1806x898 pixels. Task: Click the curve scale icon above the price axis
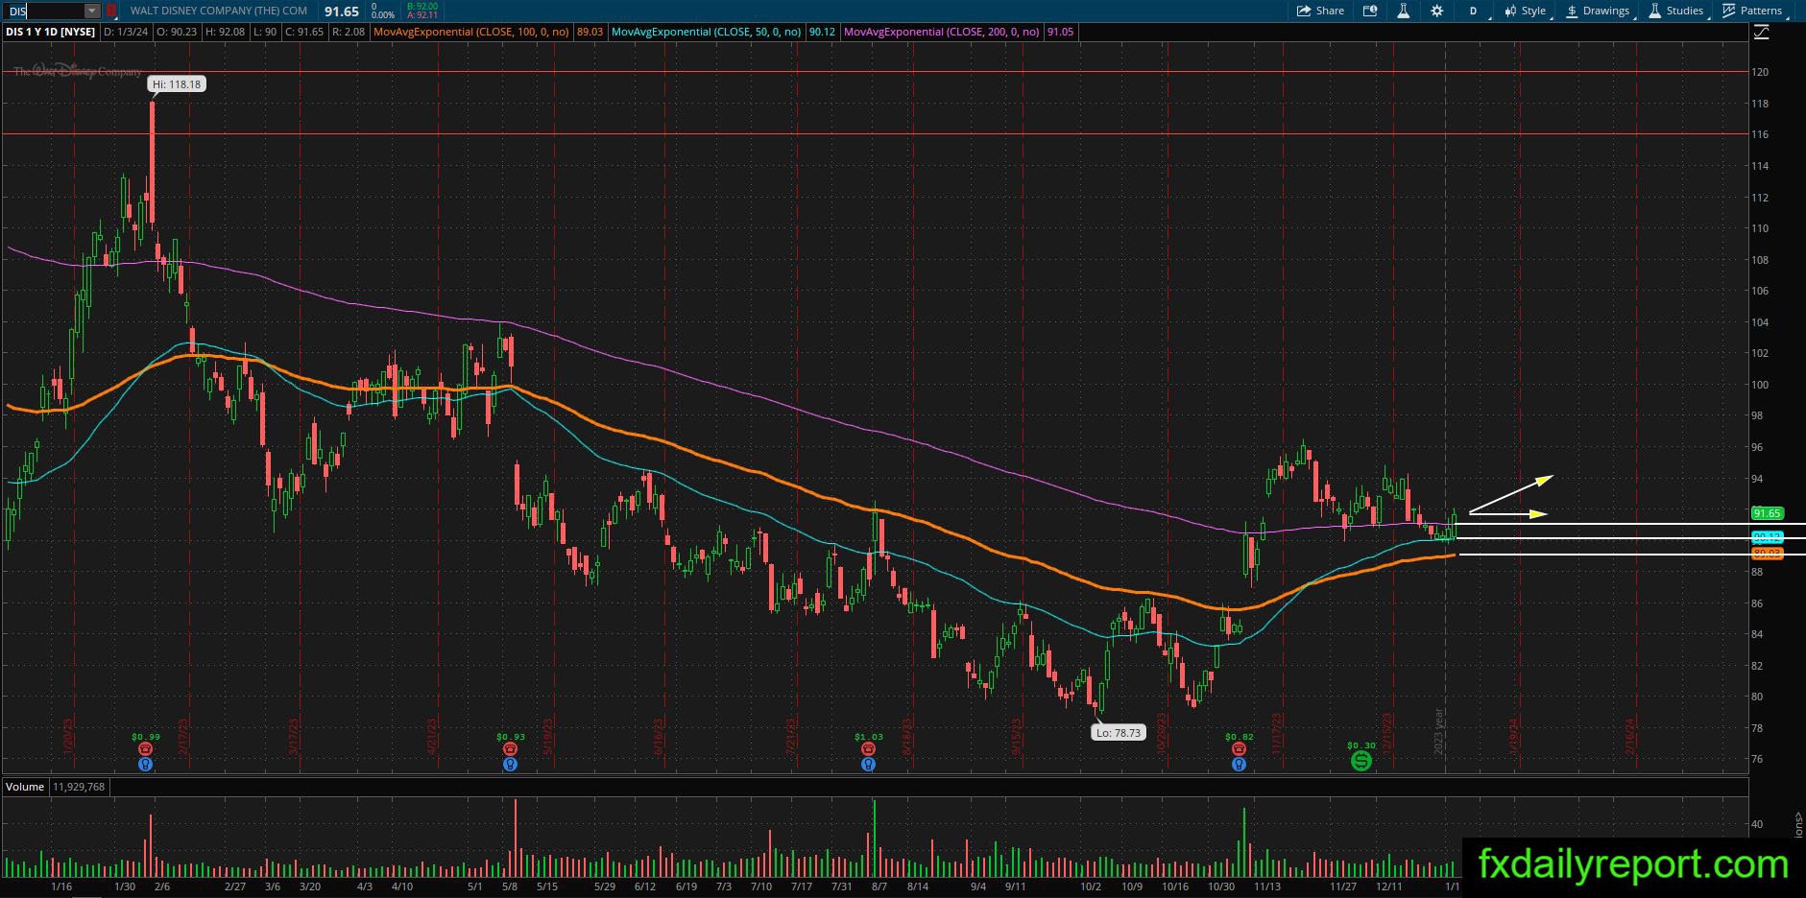[x=1762, y=32]
